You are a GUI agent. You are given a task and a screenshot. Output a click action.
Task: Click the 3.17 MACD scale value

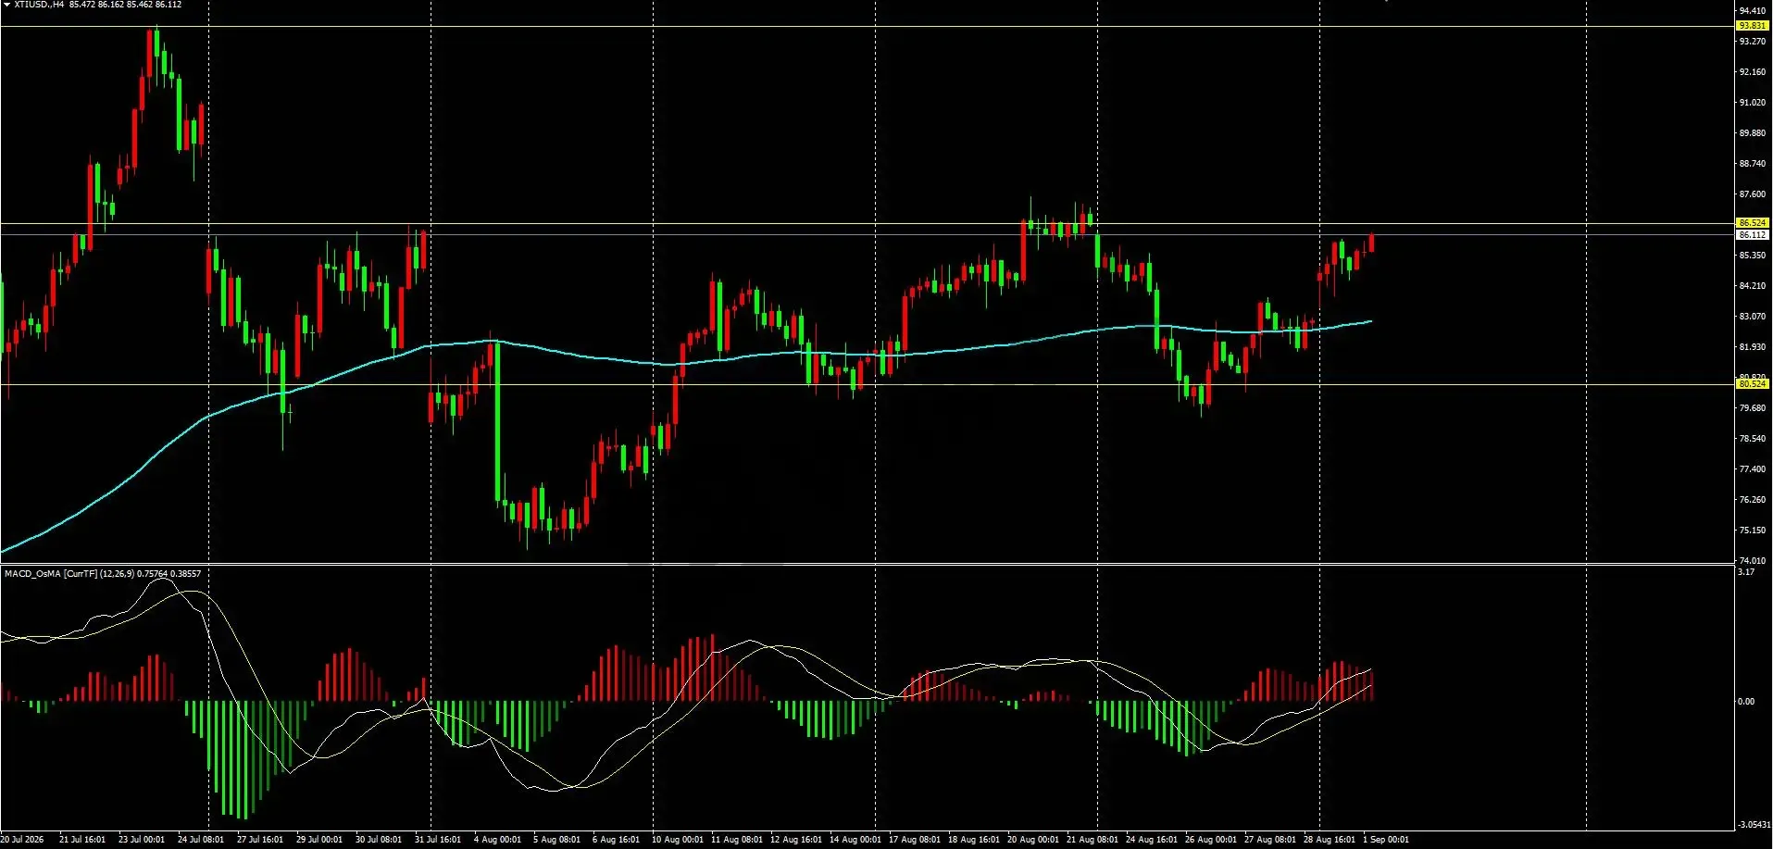[1746, 572]
